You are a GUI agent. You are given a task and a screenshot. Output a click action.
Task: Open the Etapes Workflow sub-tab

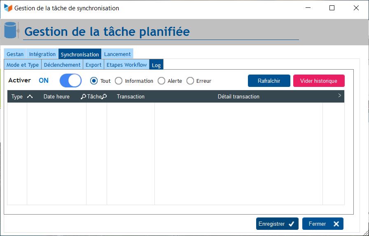click(x=126, y=65)
